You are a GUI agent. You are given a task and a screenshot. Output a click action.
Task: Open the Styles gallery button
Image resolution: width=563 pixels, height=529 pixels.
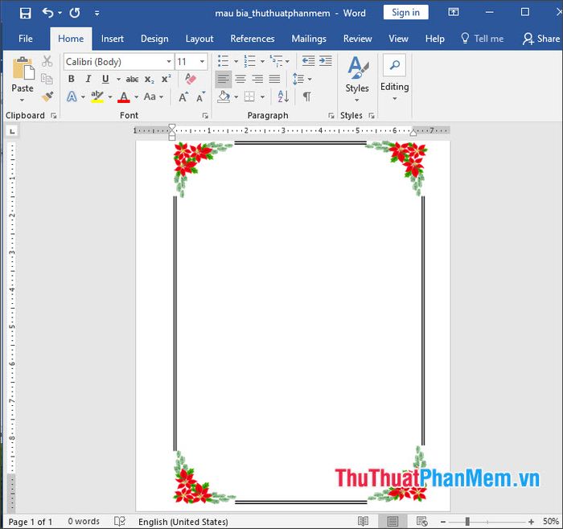[x=357, y=80]
